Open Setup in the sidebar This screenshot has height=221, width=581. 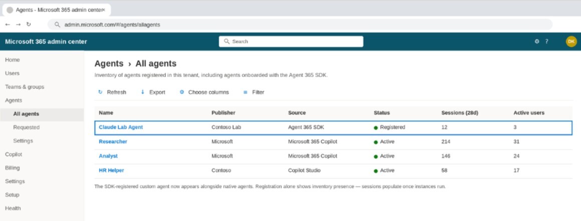click(x=12, y=194)
